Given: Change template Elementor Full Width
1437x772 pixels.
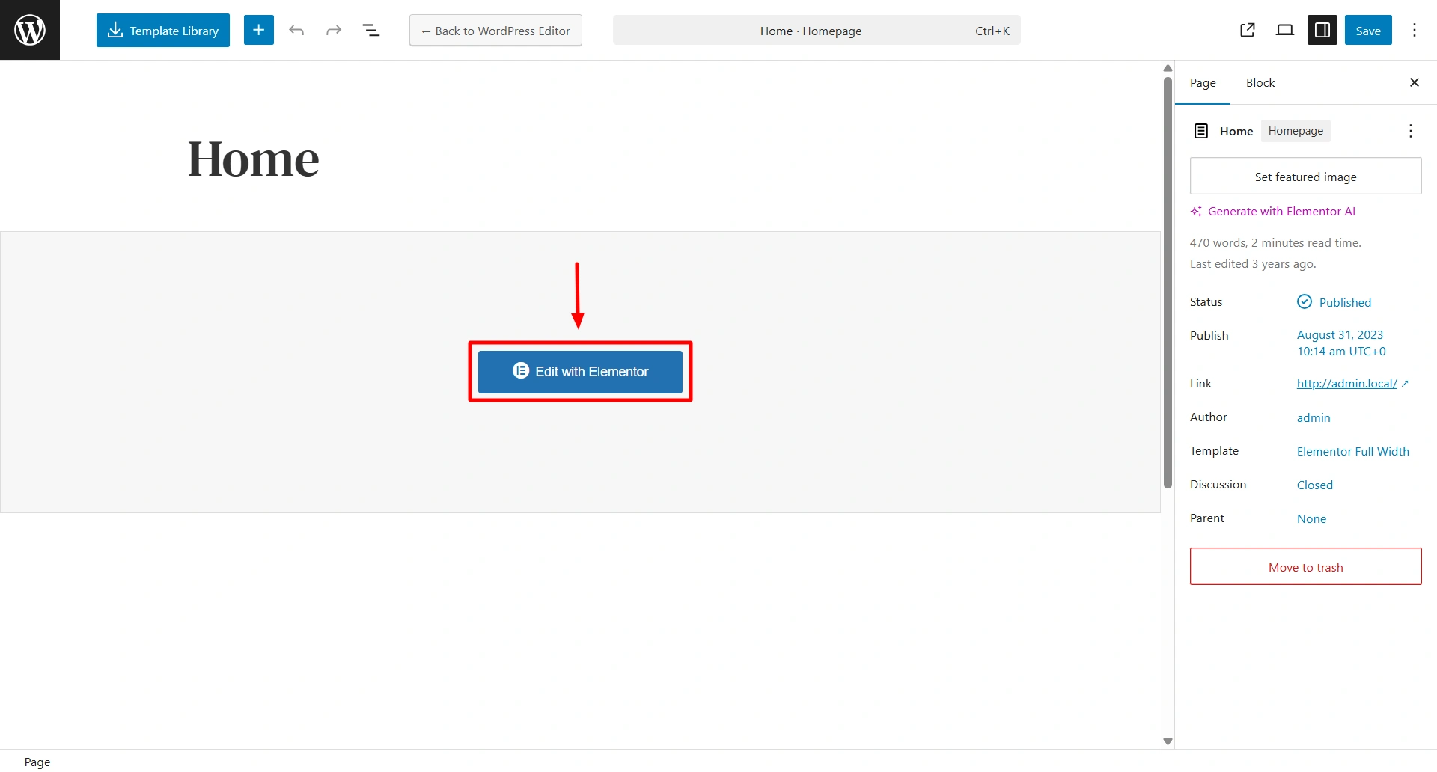Looking at the screenshot, I should pos(1352,451).
